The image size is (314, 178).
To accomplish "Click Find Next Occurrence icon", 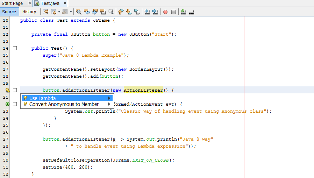I will pos(94,12).
